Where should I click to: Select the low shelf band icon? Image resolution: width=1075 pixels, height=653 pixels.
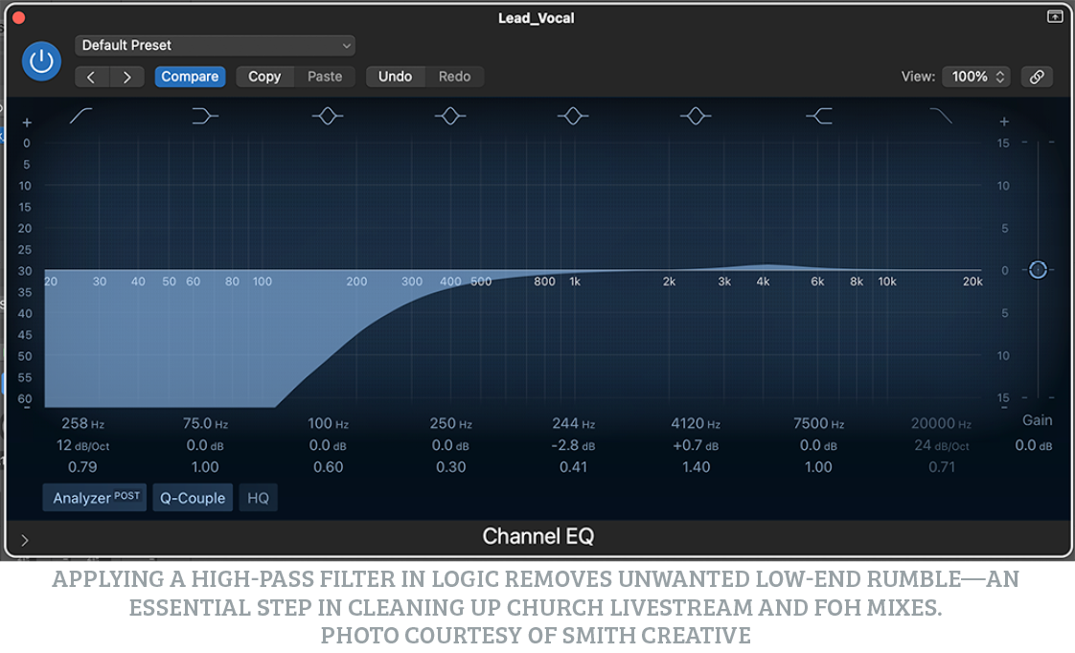click(x=205, y=116)
